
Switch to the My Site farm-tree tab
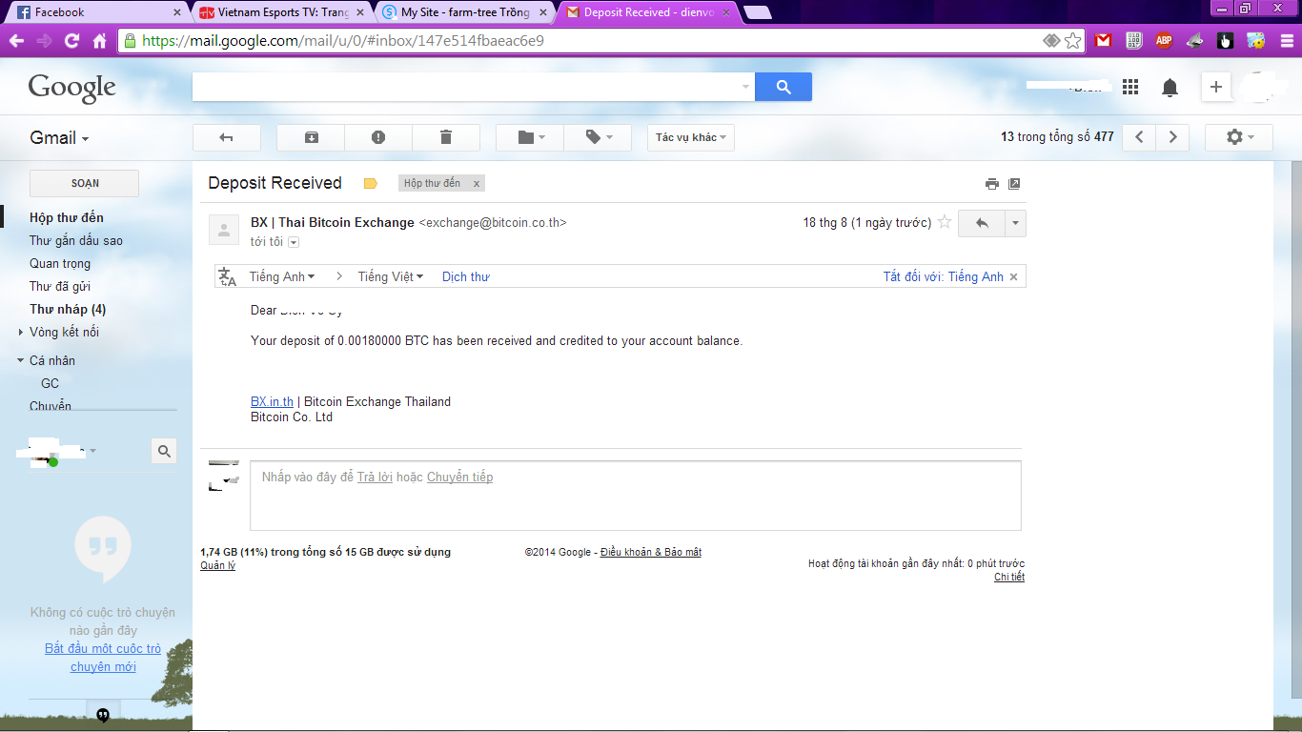pos(465,12)
